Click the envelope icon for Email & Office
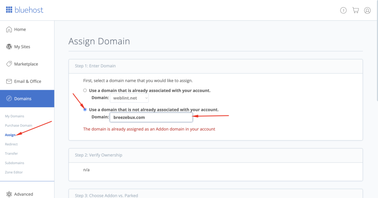This screenshot has width=378, height=198. coord(9,81)
